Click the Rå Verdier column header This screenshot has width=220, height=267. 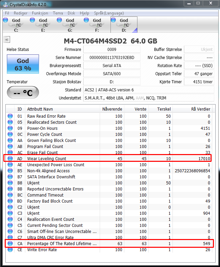(193, 109)
